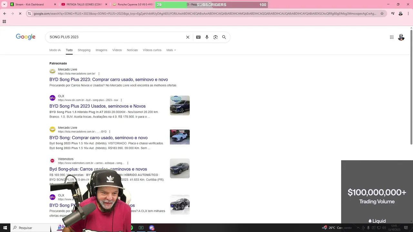Open more options for first OLX result
The width and height of the screenshot is (413, 232).
pos(121,100)
